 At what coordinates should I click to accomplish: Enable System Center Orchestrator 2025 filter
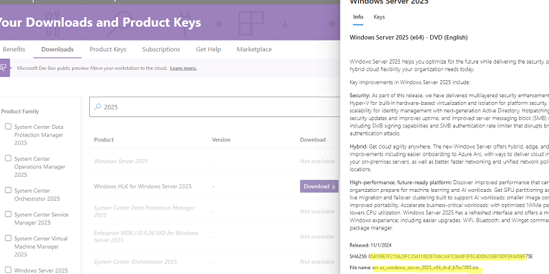[8, 190]
